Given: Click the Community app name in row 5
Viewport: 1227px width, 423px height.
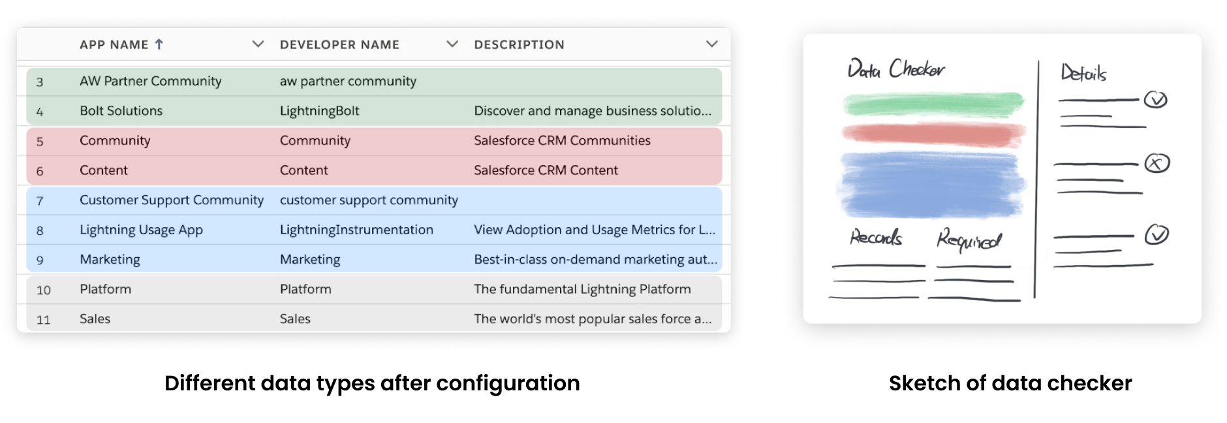Looking at the screenshot, I should [x=115, y=140].
